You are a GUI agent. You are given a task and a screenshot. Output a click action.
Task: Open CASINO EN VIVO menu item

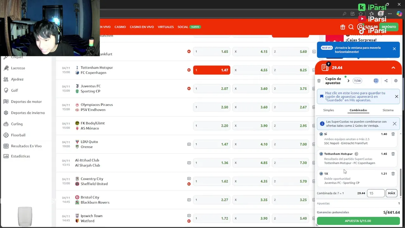(x=142, y=27)
